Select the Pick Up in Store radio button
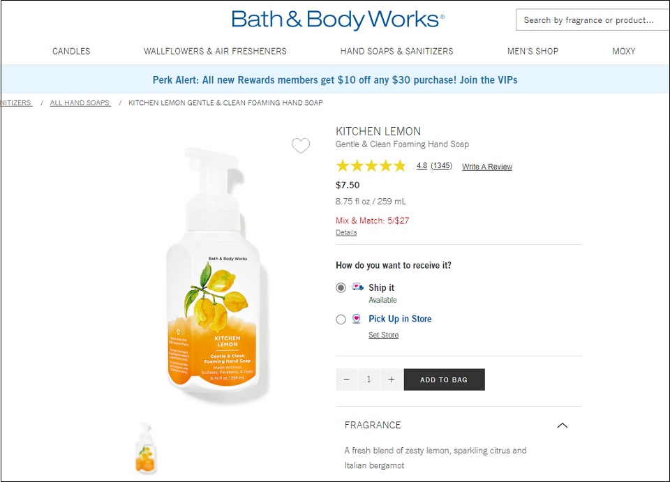Screen dimensions: 670x482 click(x=341, y=319)
